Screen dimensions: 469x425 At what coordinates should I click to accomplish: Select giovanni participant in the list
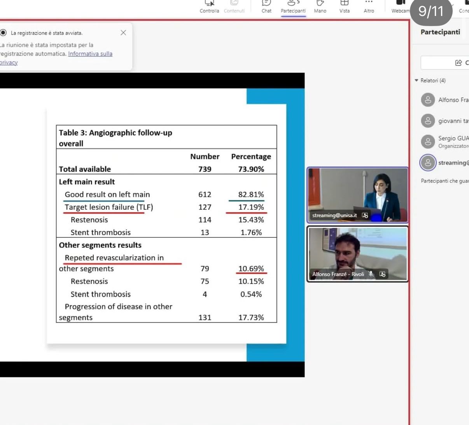coord(453,121)
